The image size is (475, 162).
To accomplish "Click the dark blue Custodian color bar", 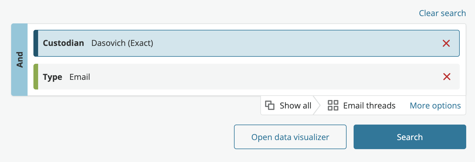I will [36, 43].
